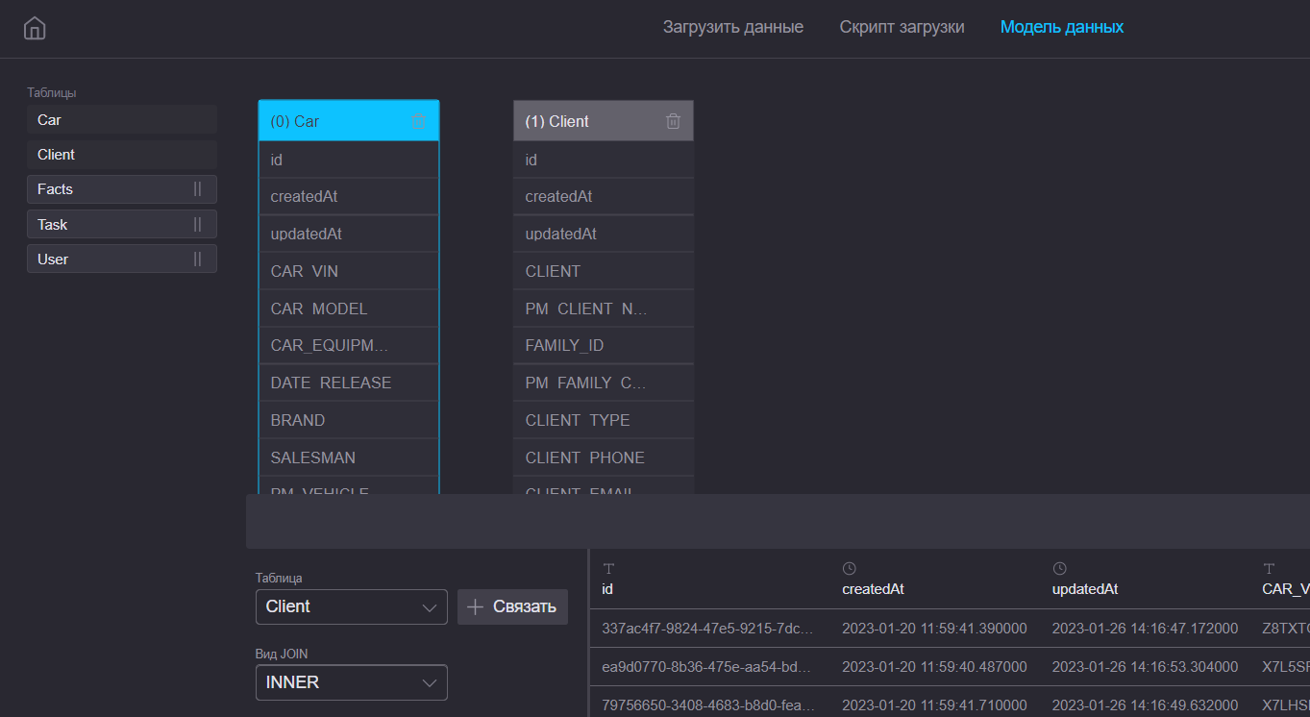Image resolution: width=1310 pixels, height=717 pixels.
Task: Click updatedAt cell 2023-01-26 14:16:53.304000
Action: click(x=1145, y=666)
